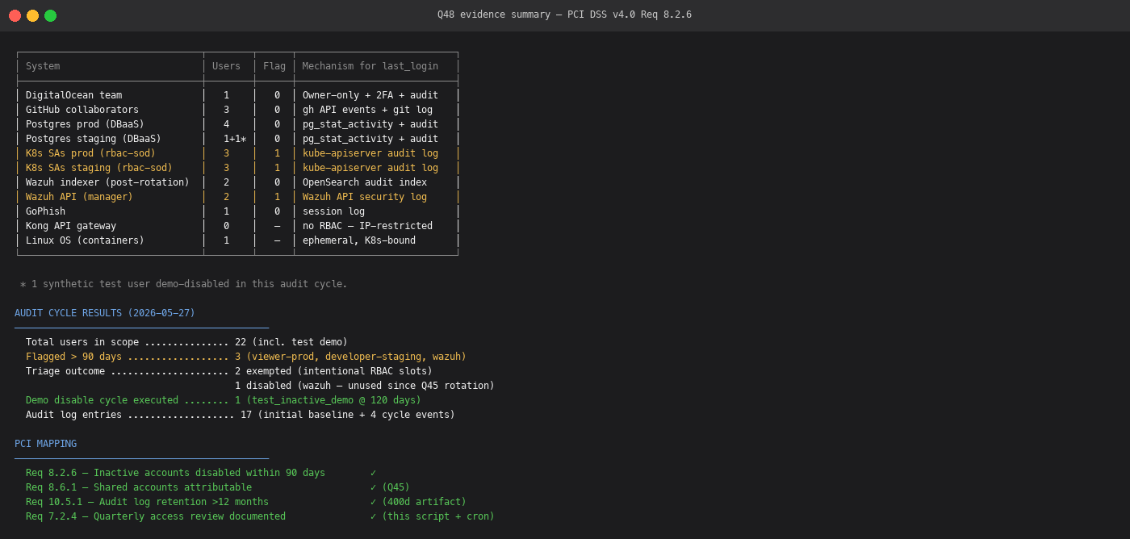Click the 'System' column header
The height and width of the screenshot is (539, 1130).
(x=43, y=66)
